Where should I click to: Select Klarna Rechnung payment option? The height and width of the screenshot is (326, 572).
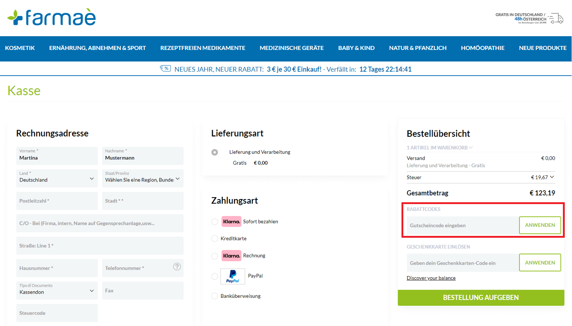215,256
